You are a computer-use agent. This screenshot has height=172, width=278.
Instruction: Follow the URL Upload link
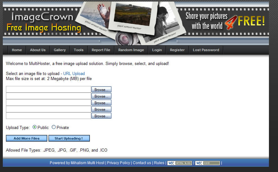[74, 73]
